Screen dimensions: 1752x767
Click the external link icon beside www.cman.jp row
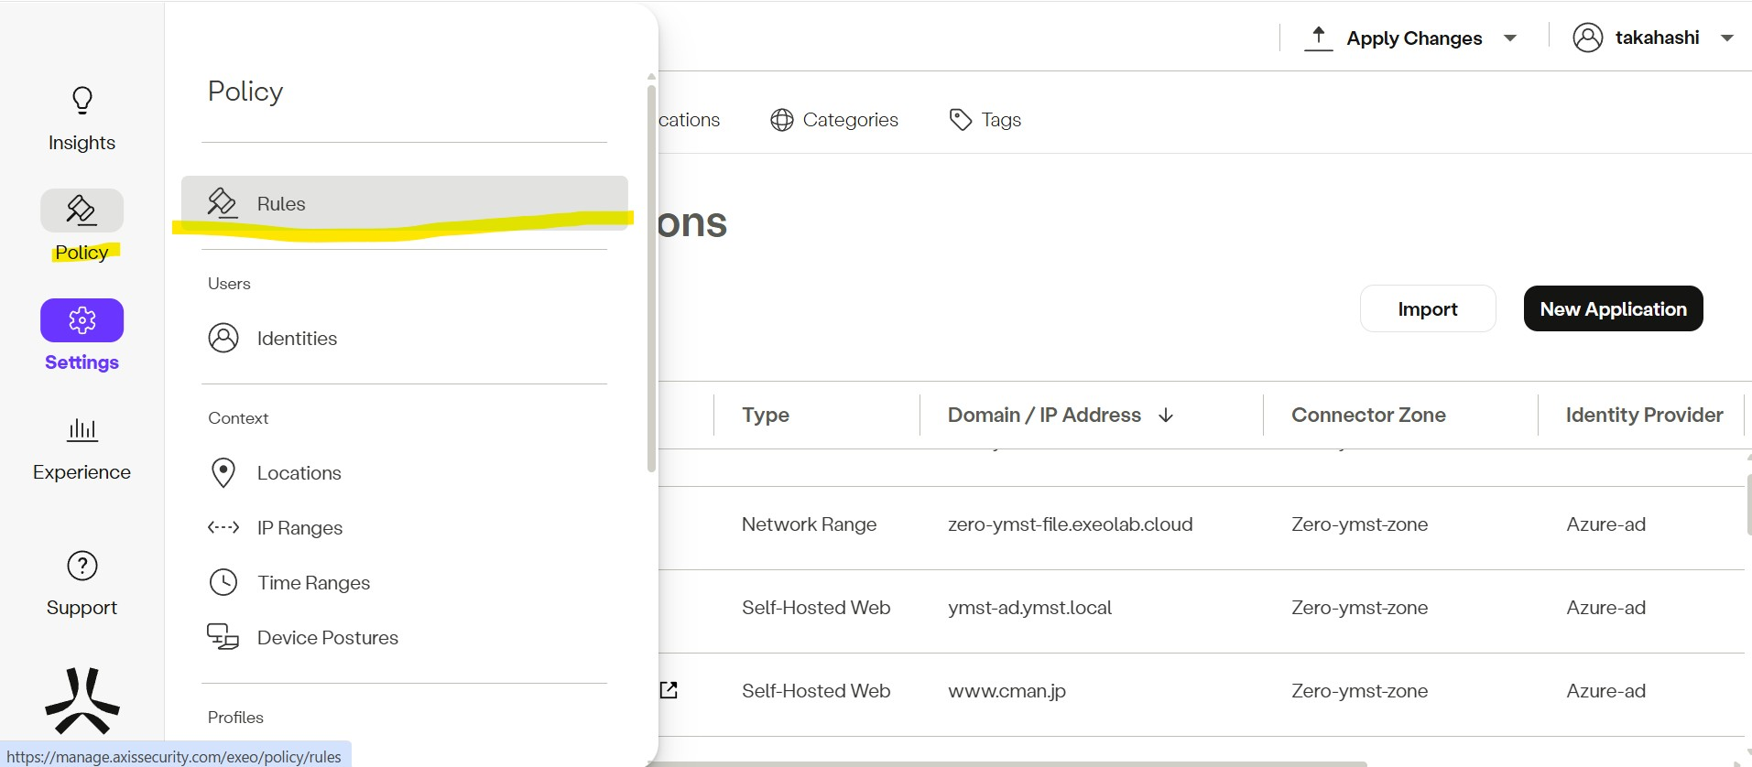tap(669, 690)
